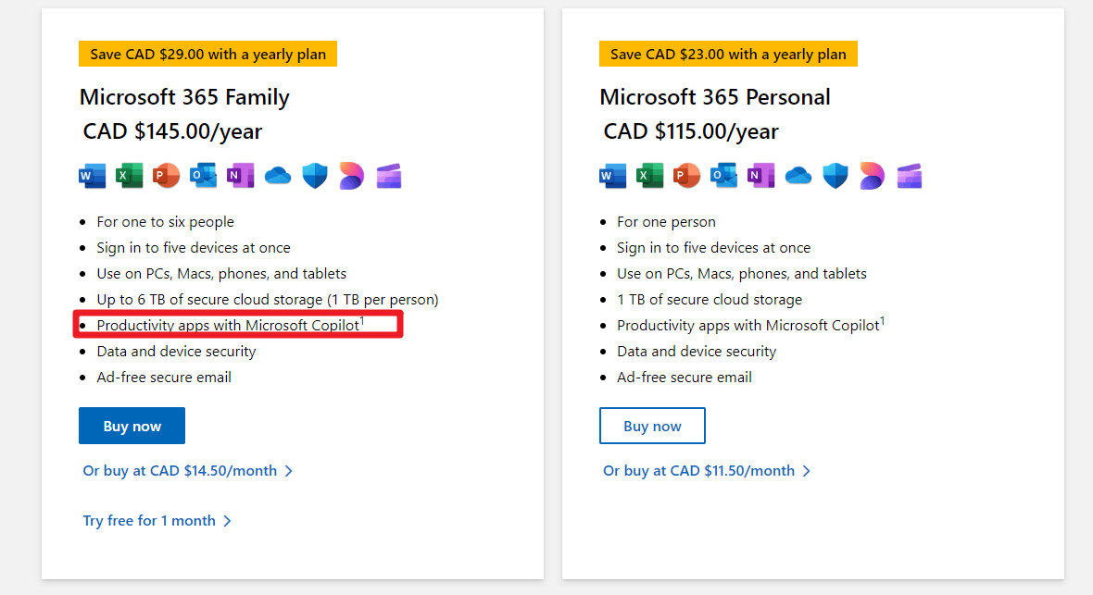Screen dimensions: 1093x595
Task: Select the OneDrive icon in the Personal plan
Action: click(798, 176)
